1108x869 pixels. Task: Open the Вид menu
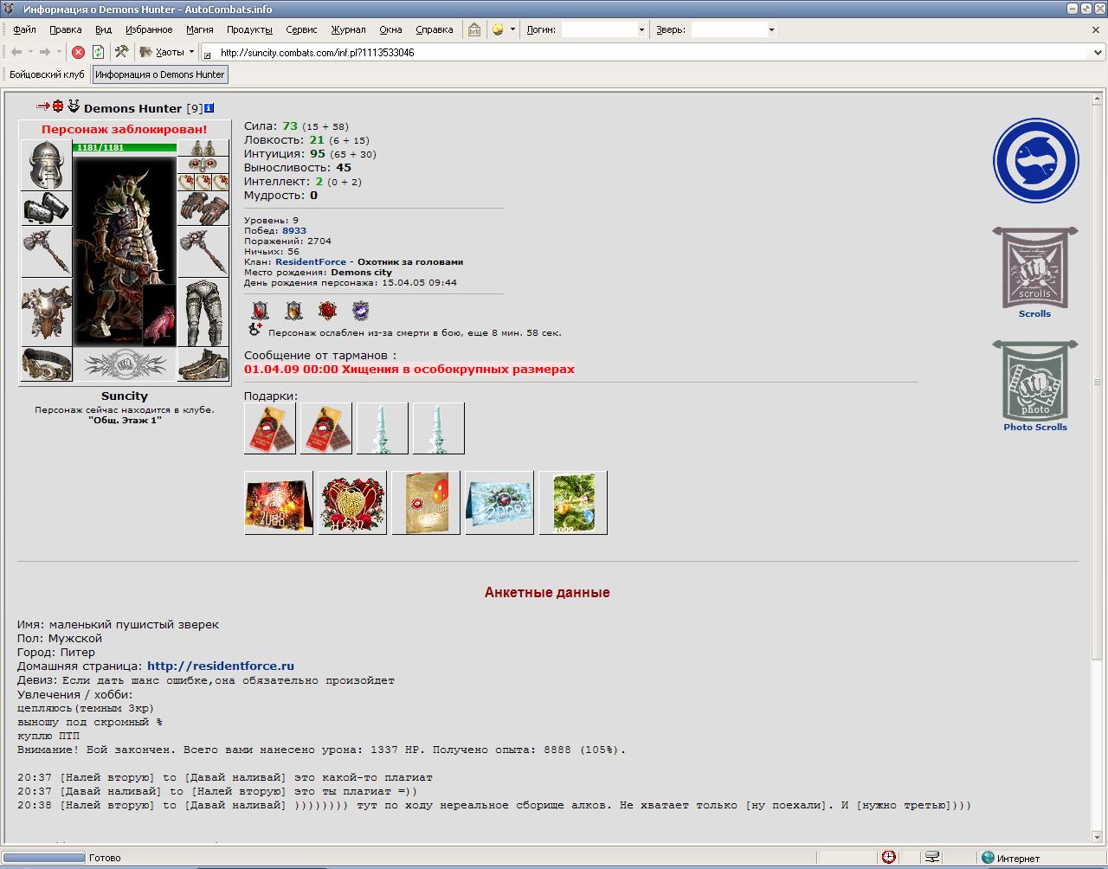tap(103, 29)
